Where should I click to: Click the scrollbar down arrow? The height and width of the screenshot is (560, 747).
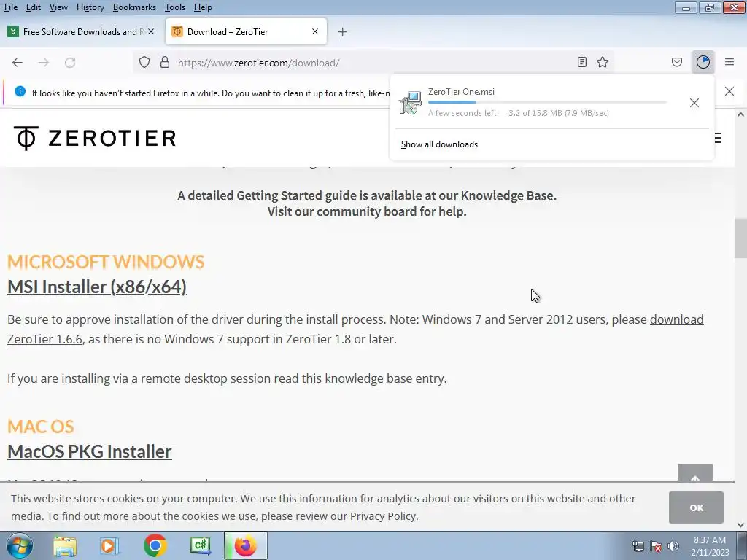pos(740,525)
